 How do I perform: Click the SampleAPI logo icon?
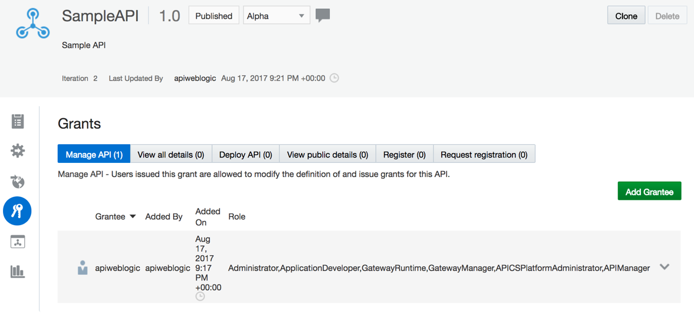33,24
